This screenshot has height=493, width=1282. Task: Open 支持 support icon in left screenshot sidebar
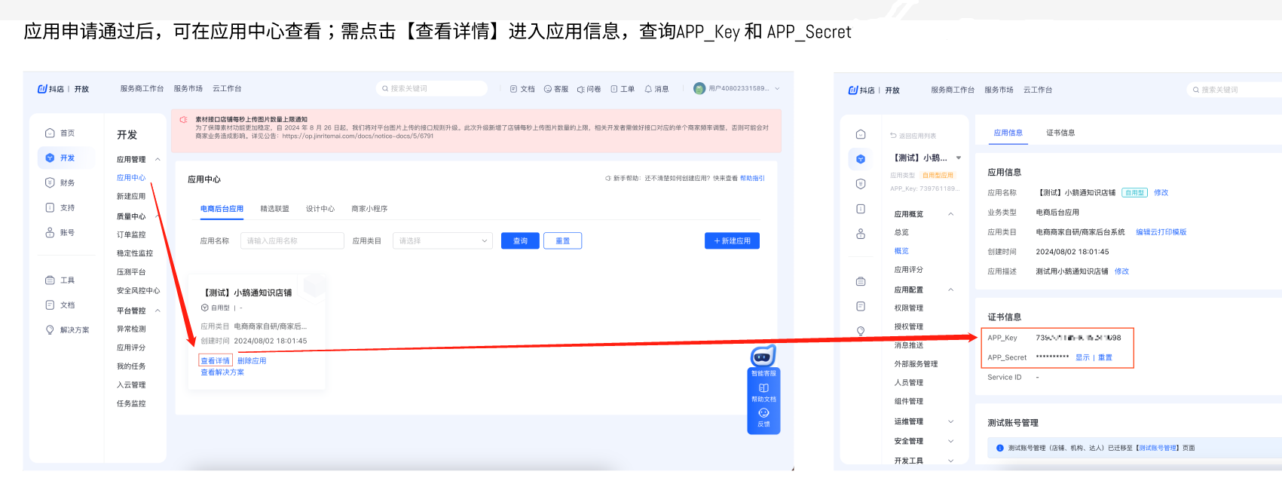tap(50, 207)
